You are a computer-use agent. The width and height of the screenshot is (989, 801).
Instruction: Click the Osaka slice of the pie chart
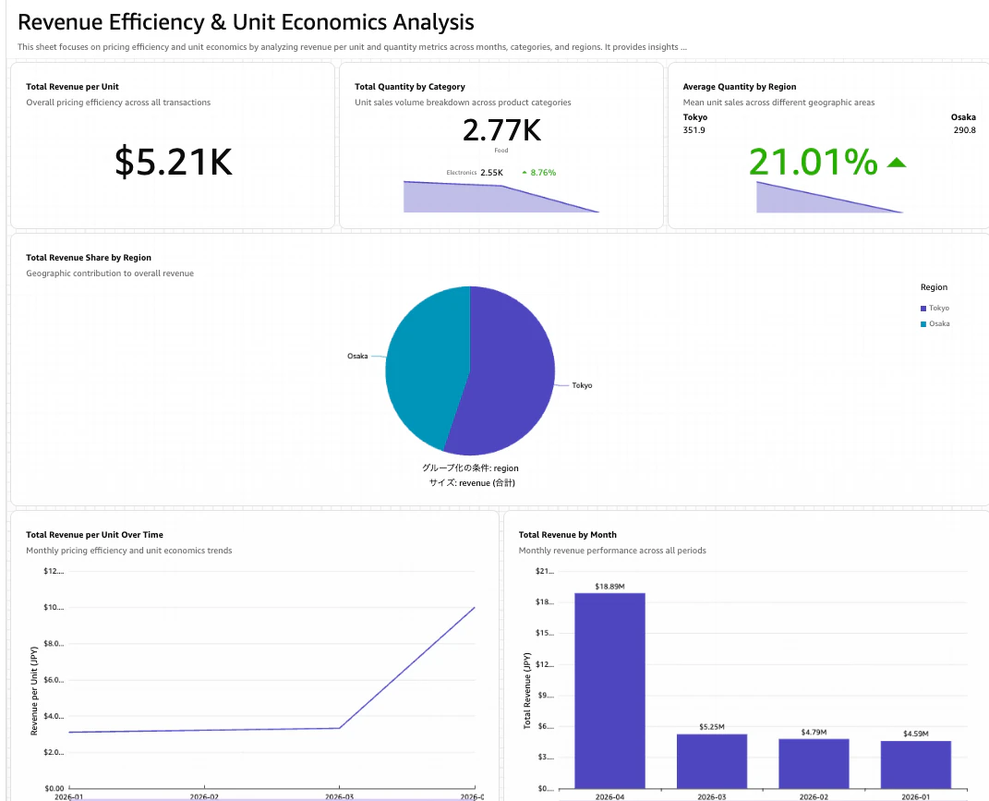426,366
